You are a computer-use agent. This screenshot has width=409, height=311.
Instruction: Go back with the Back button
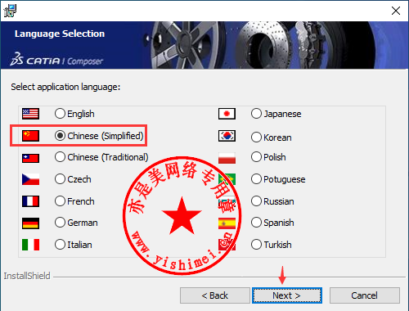[x=215, y=295]
